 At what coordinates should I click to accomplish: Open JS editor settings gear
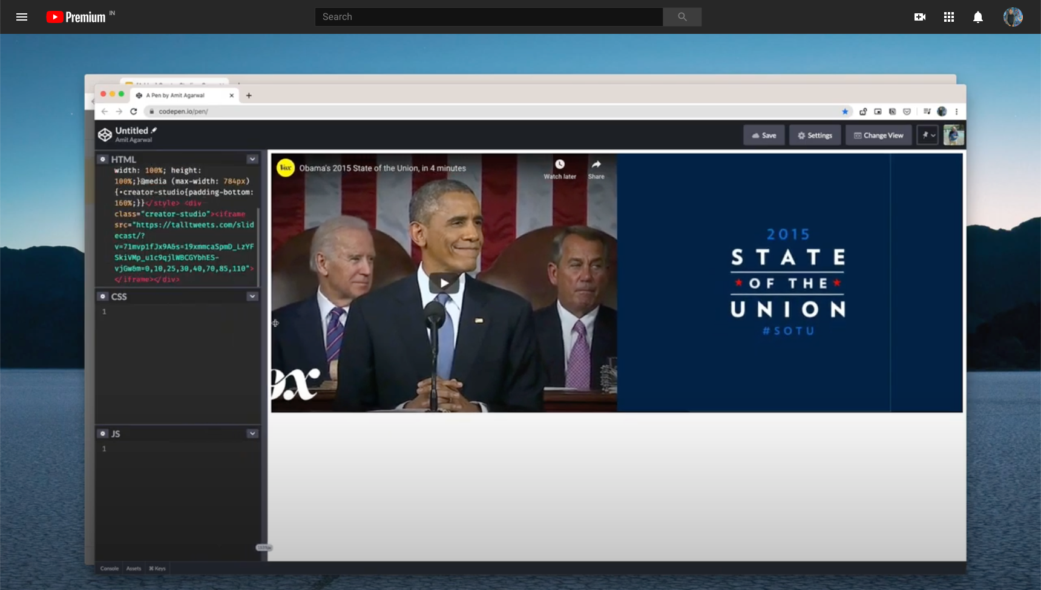pos(103,434)
